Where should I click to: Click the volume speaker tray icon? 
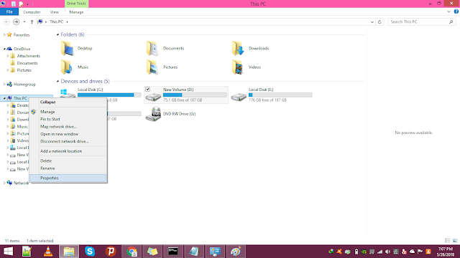click(388, 252)
